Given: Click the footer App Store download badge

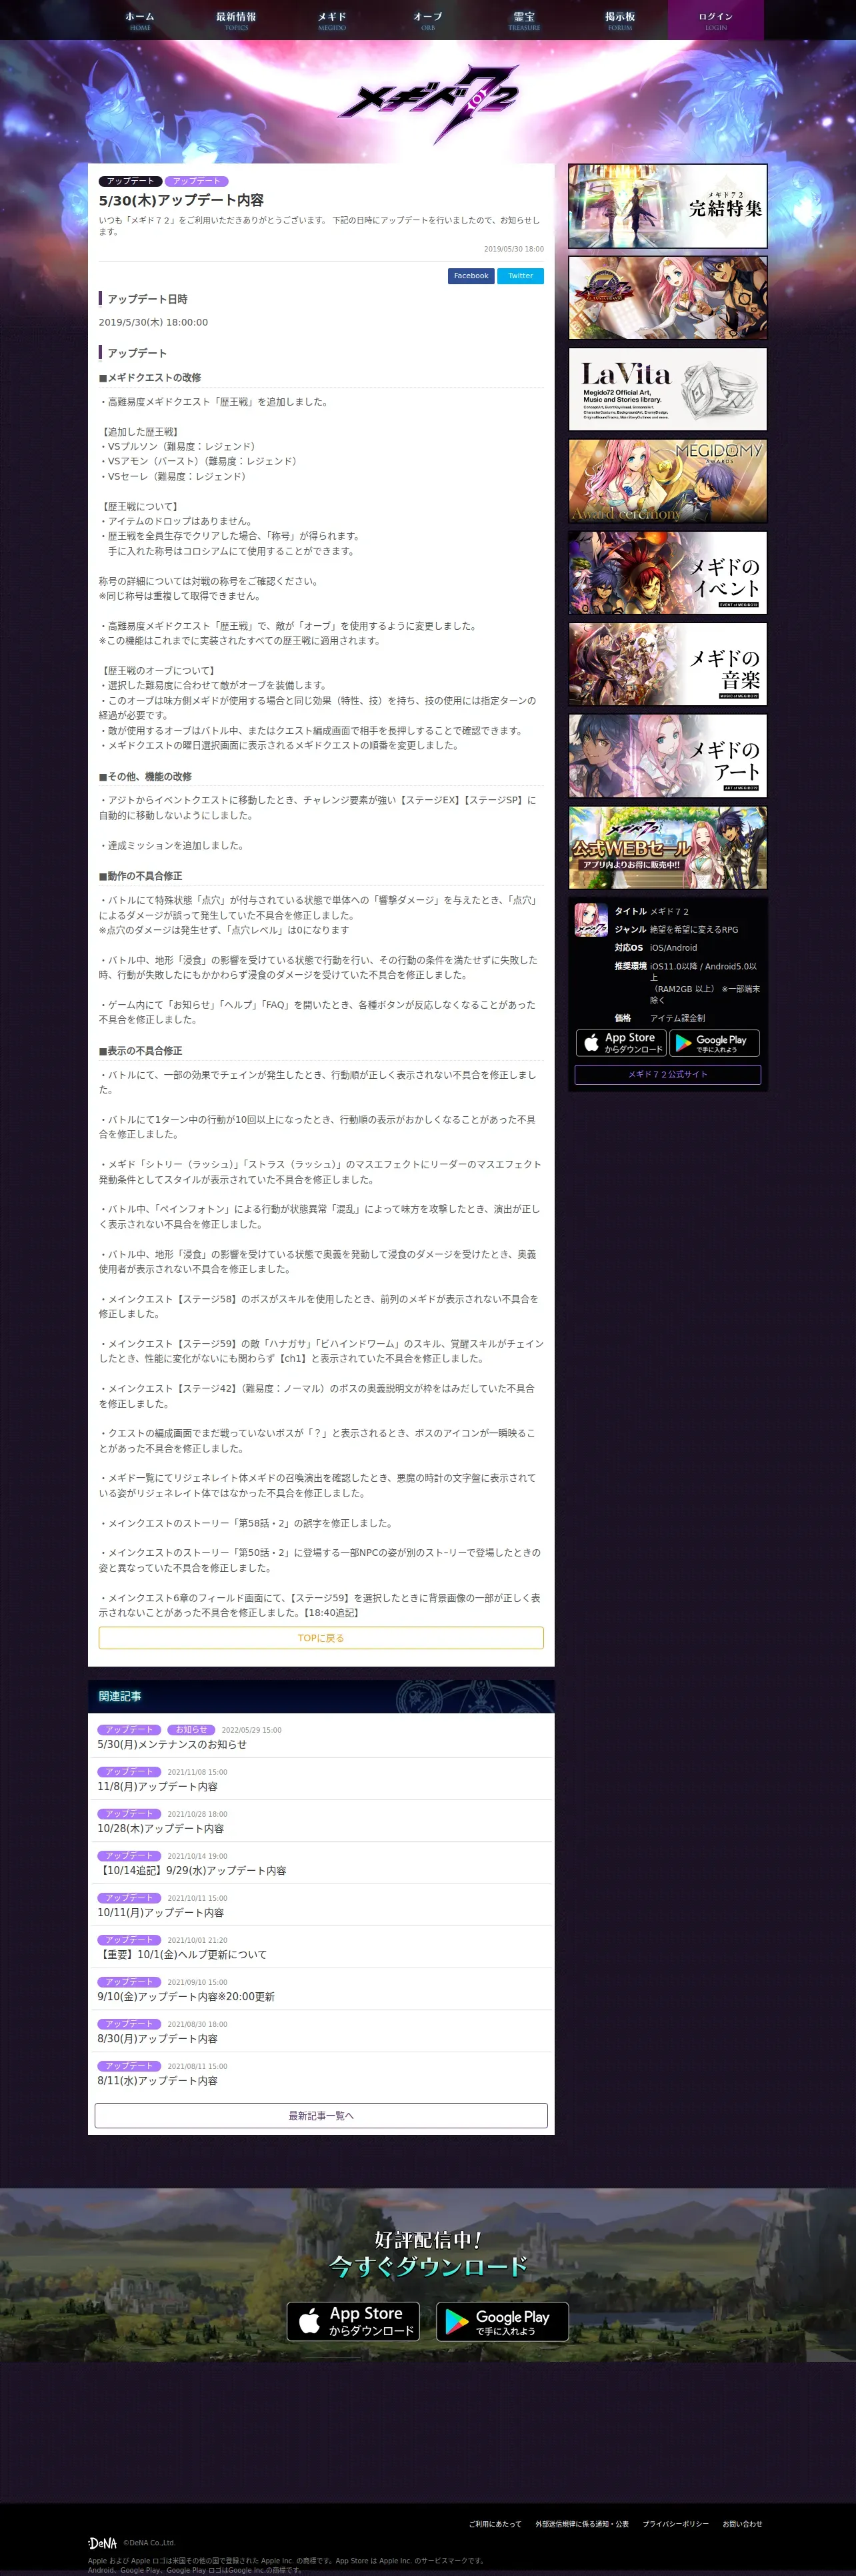Looking at the screenshot, I should tap(353, 2322).
